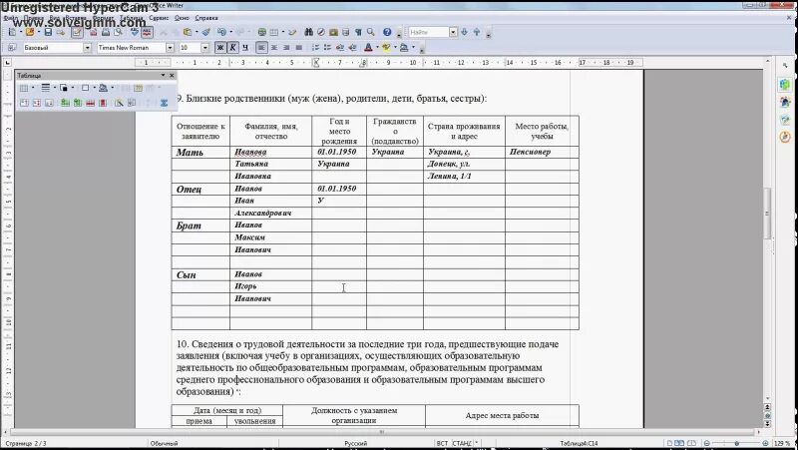Center the text horizontally

(273, 47)
